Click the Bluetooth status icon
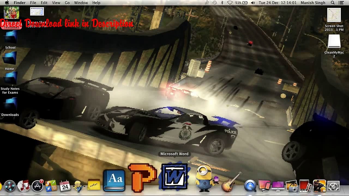The height and width of the screenshot is (196, 349). 222,3
